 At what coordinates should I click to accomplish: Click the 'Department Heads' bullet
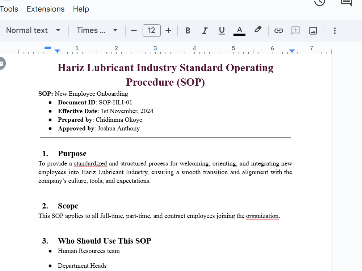coord(82,266)
